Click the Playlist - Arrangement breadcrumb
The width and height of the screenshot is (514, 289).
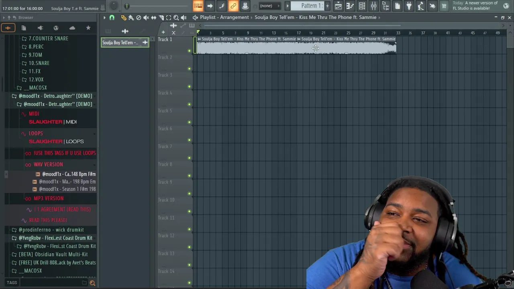[x=224, y=17]
